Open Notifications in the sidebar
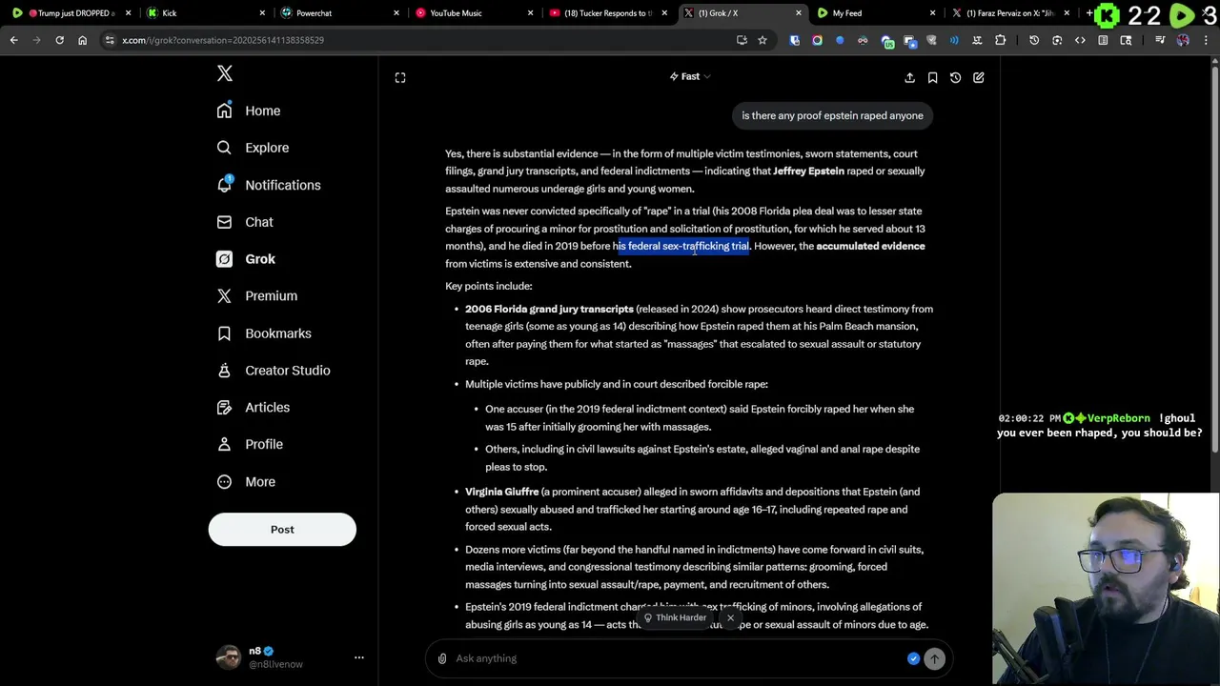1220x686 pixels. coord(269,185)
